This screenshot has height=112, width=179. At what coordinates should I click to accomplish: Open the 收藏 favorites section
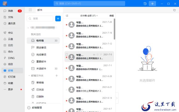click(12, 83)
